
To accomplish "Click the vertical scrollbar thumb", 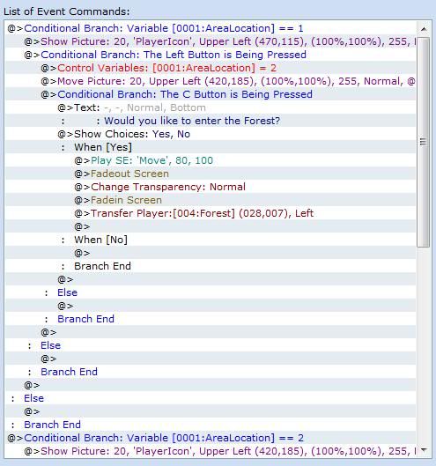I will click(x=424, y=142).
